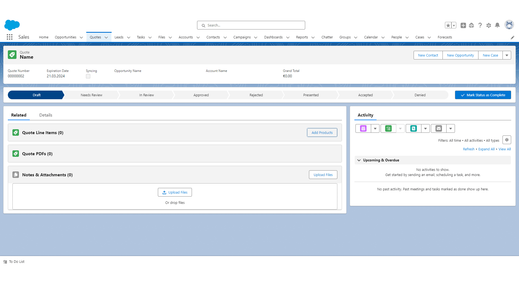Click Upload Files inside the drop zone
Viewport: 519px width, 292px height.
click(x=175, y=192)
